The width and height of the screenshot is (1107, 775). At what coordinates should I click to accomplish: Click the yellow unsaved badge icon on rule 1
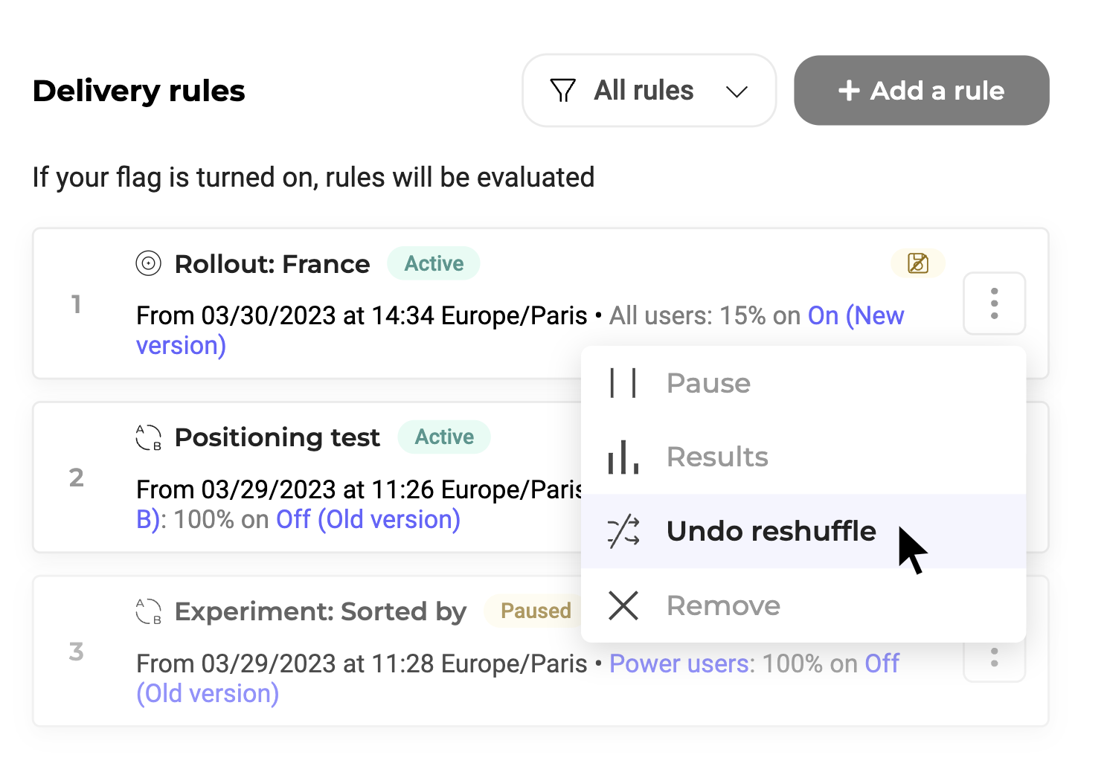click(x=918, y=263)
